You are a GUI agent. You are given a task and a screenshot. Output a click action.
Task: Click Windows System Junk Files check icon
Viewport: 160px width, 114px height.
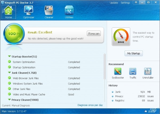(10, 83)
